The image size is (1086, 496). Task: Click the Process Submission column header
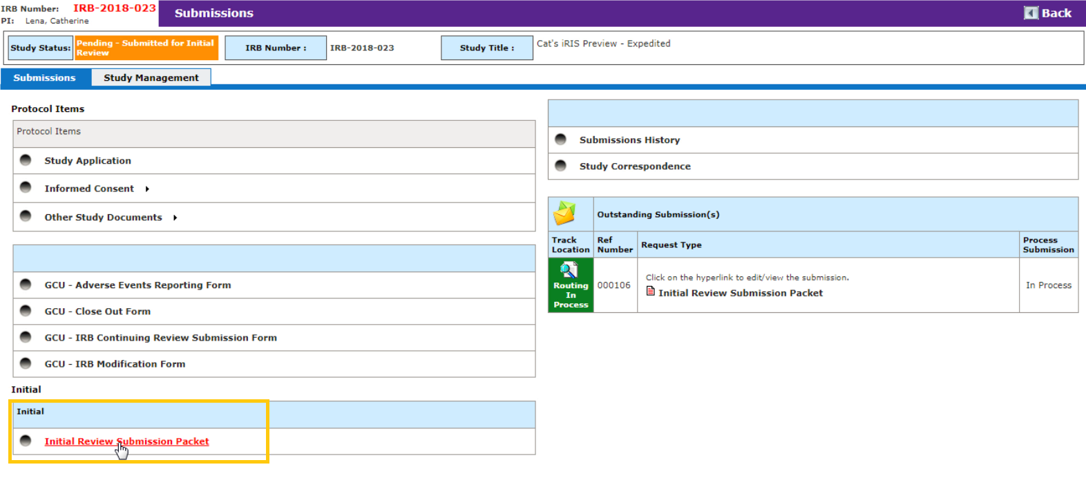click(1048, 245)
